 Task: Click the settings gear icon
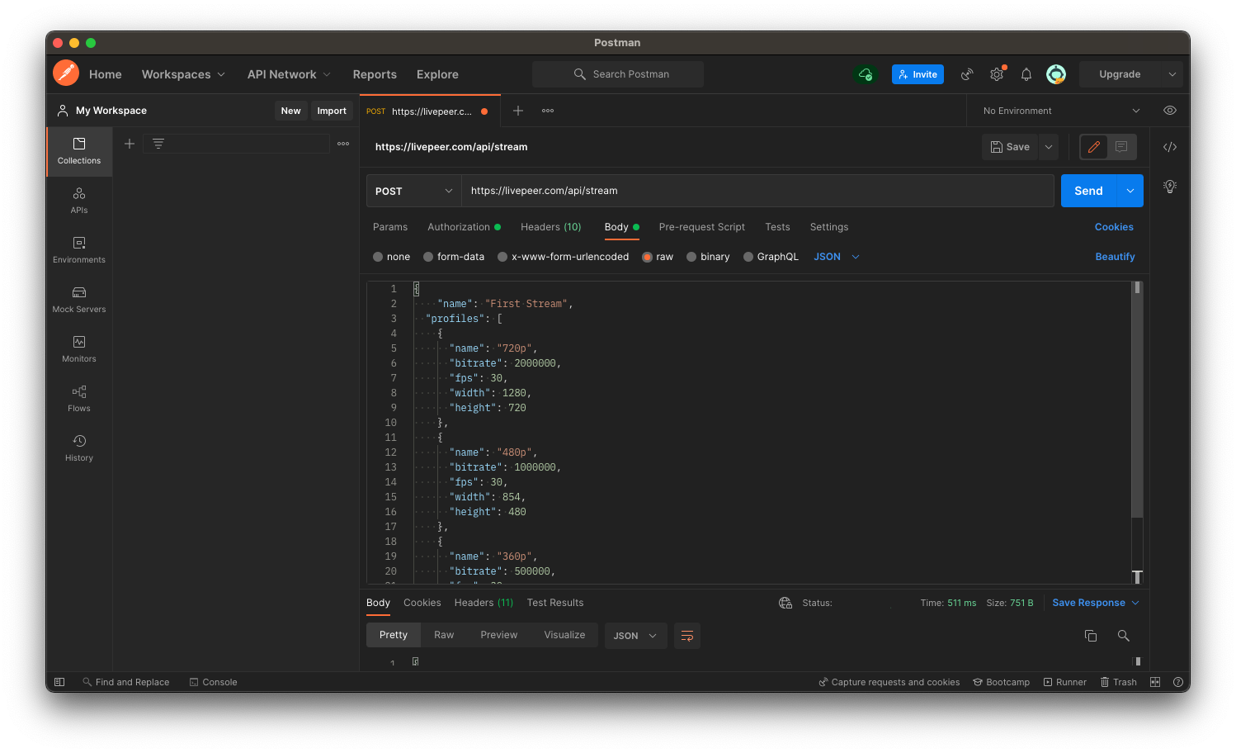997,74
